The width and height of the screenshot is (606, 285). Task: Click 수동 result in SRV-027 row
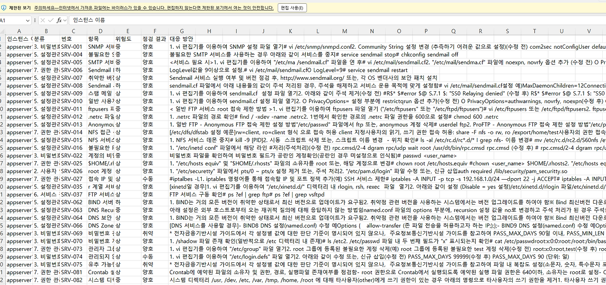(155, 179)
